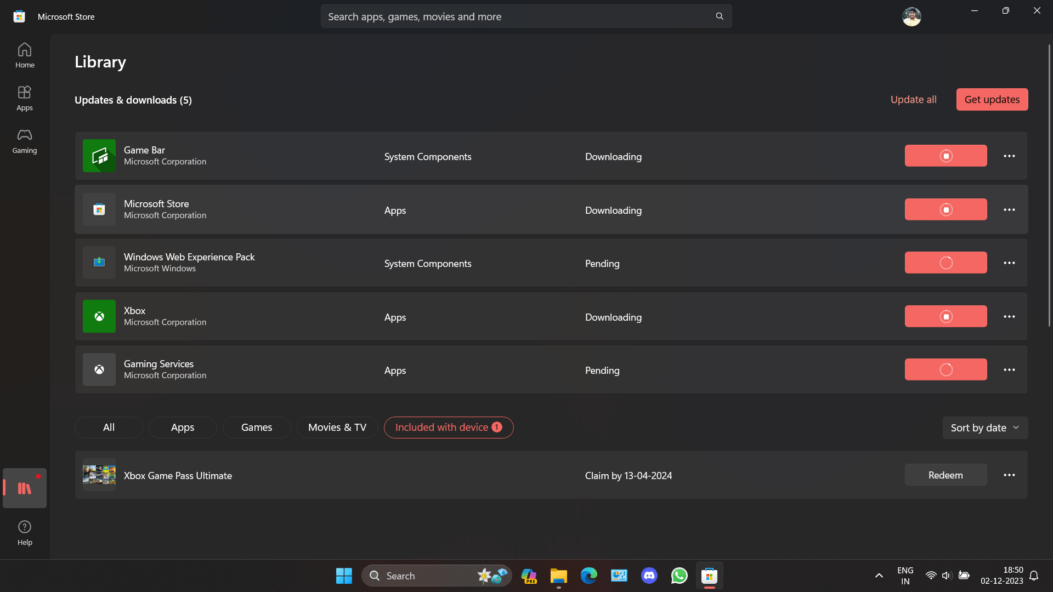Expand the Sort by date dropdown
The image size is (1053, 592).
985,428
